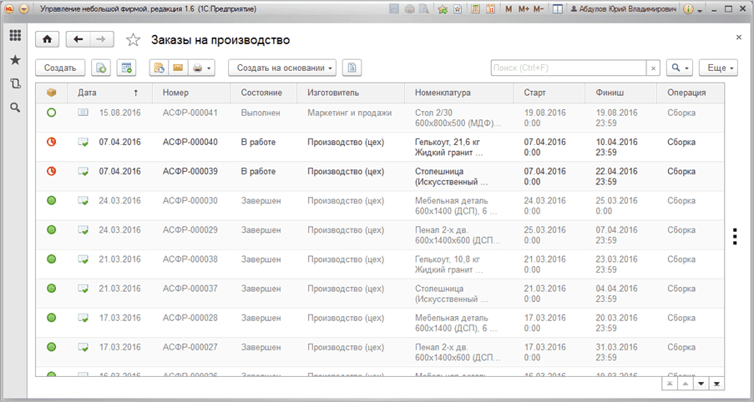This screenshot has height=402, width=754.
Task: Open history icon in left sidebar
Action: click(x=15, y=83)
